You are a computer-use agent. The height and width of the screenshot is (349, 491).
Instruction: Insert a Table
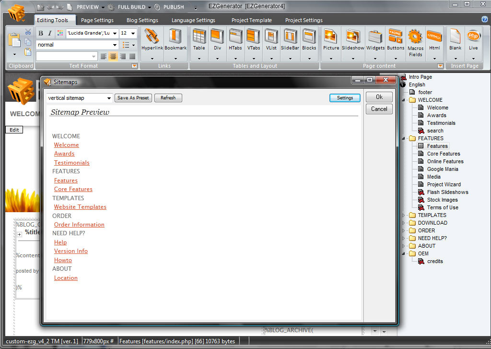199,39
